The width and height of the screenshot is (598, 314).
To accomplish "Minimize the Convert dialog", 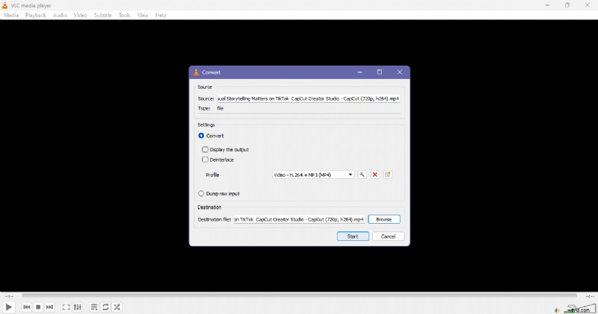I will tap(360, 72).
